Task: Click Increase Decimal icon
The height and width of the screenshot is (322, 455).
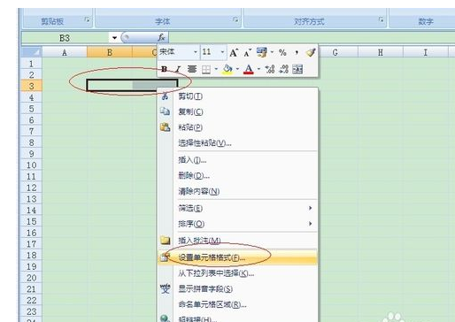Action: coord(270,69)
